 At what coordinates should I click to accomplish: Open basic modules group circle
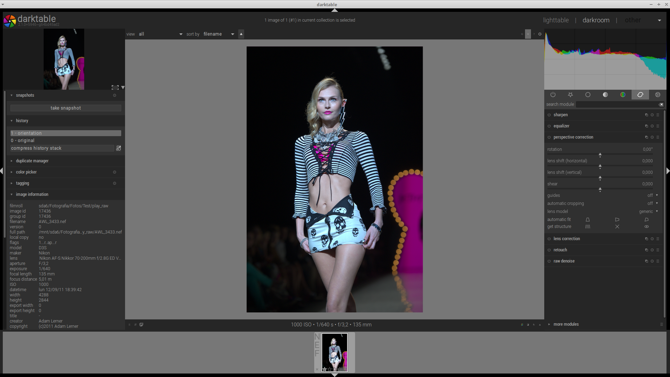(588, 95)
